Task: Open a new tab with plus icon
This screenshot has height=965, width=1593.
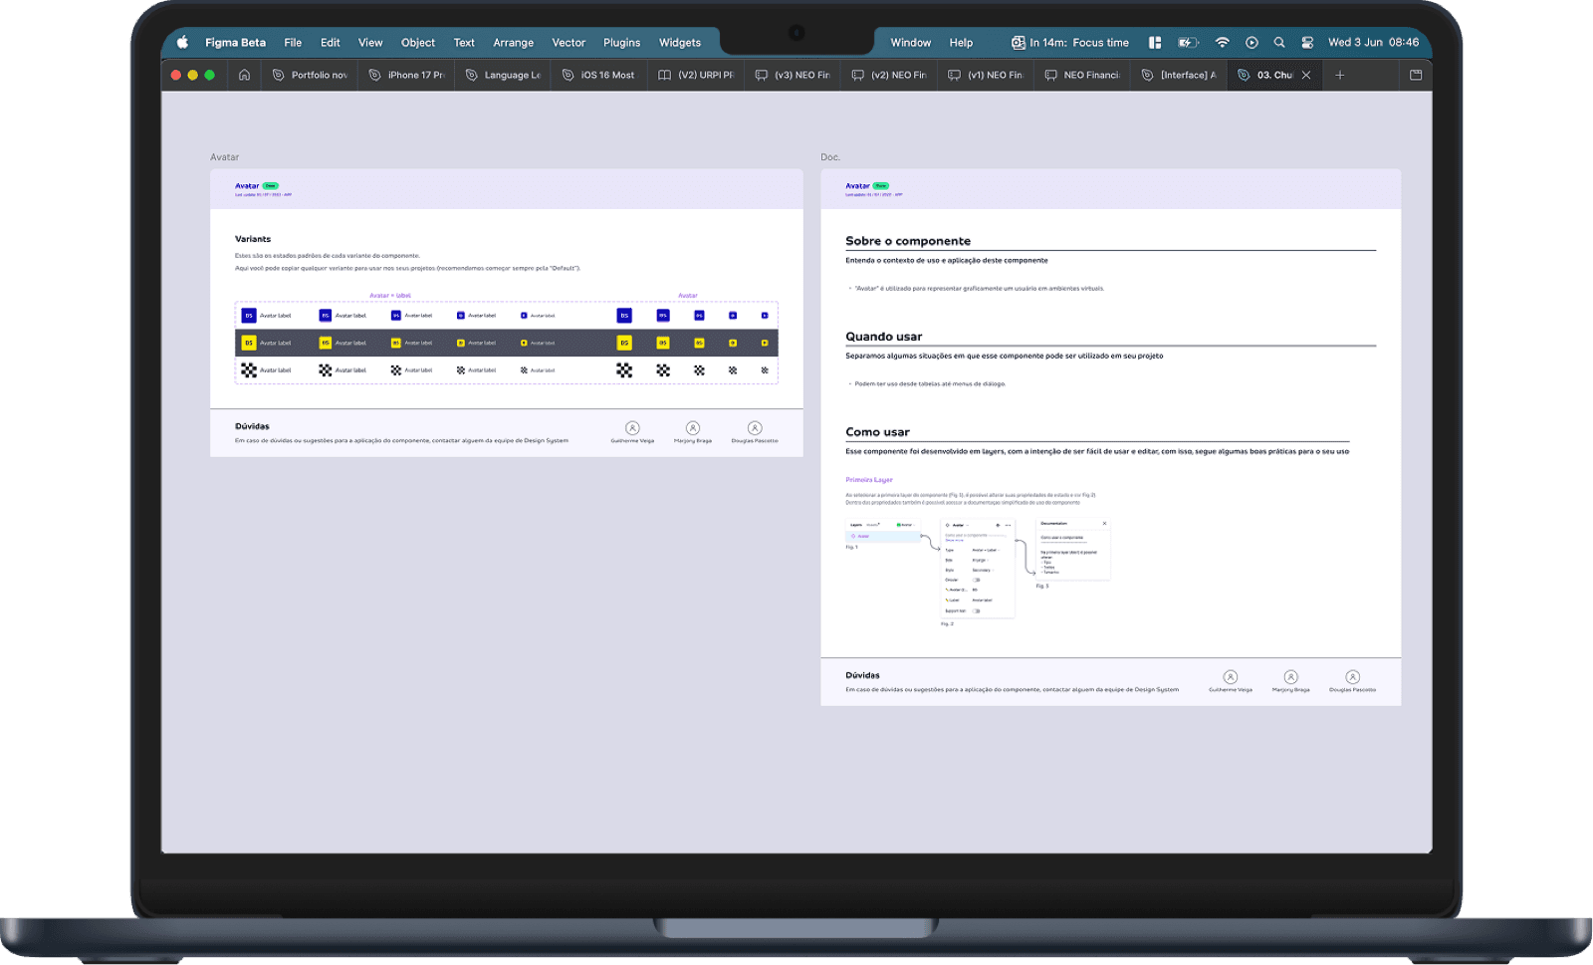Action: [x=1340, y=75]
